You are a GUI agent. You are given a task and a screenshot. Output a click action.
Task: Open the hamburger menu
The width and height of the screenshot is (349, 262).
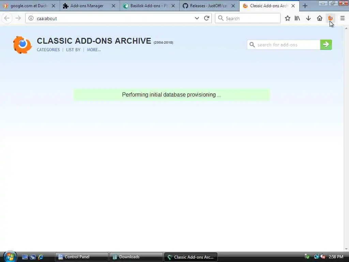point(343,18)
